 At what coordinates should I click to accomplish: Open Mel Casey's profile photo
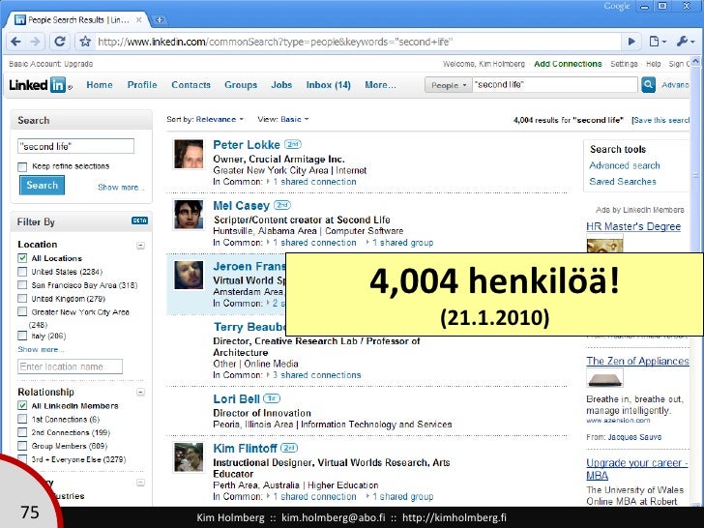pos(189,215)
